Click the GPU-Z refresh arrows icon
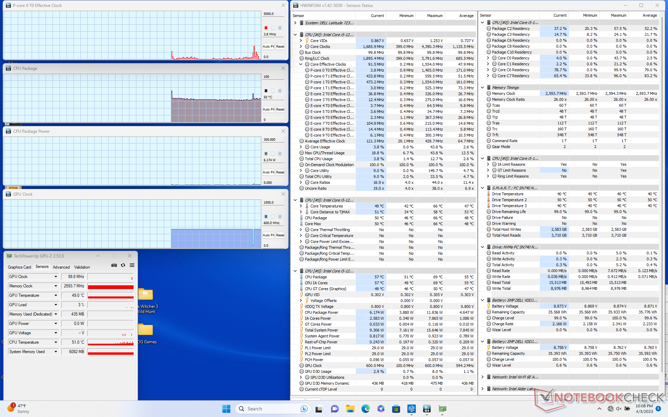Viewport: 668px width, 417px height. [x=123, y=265]
